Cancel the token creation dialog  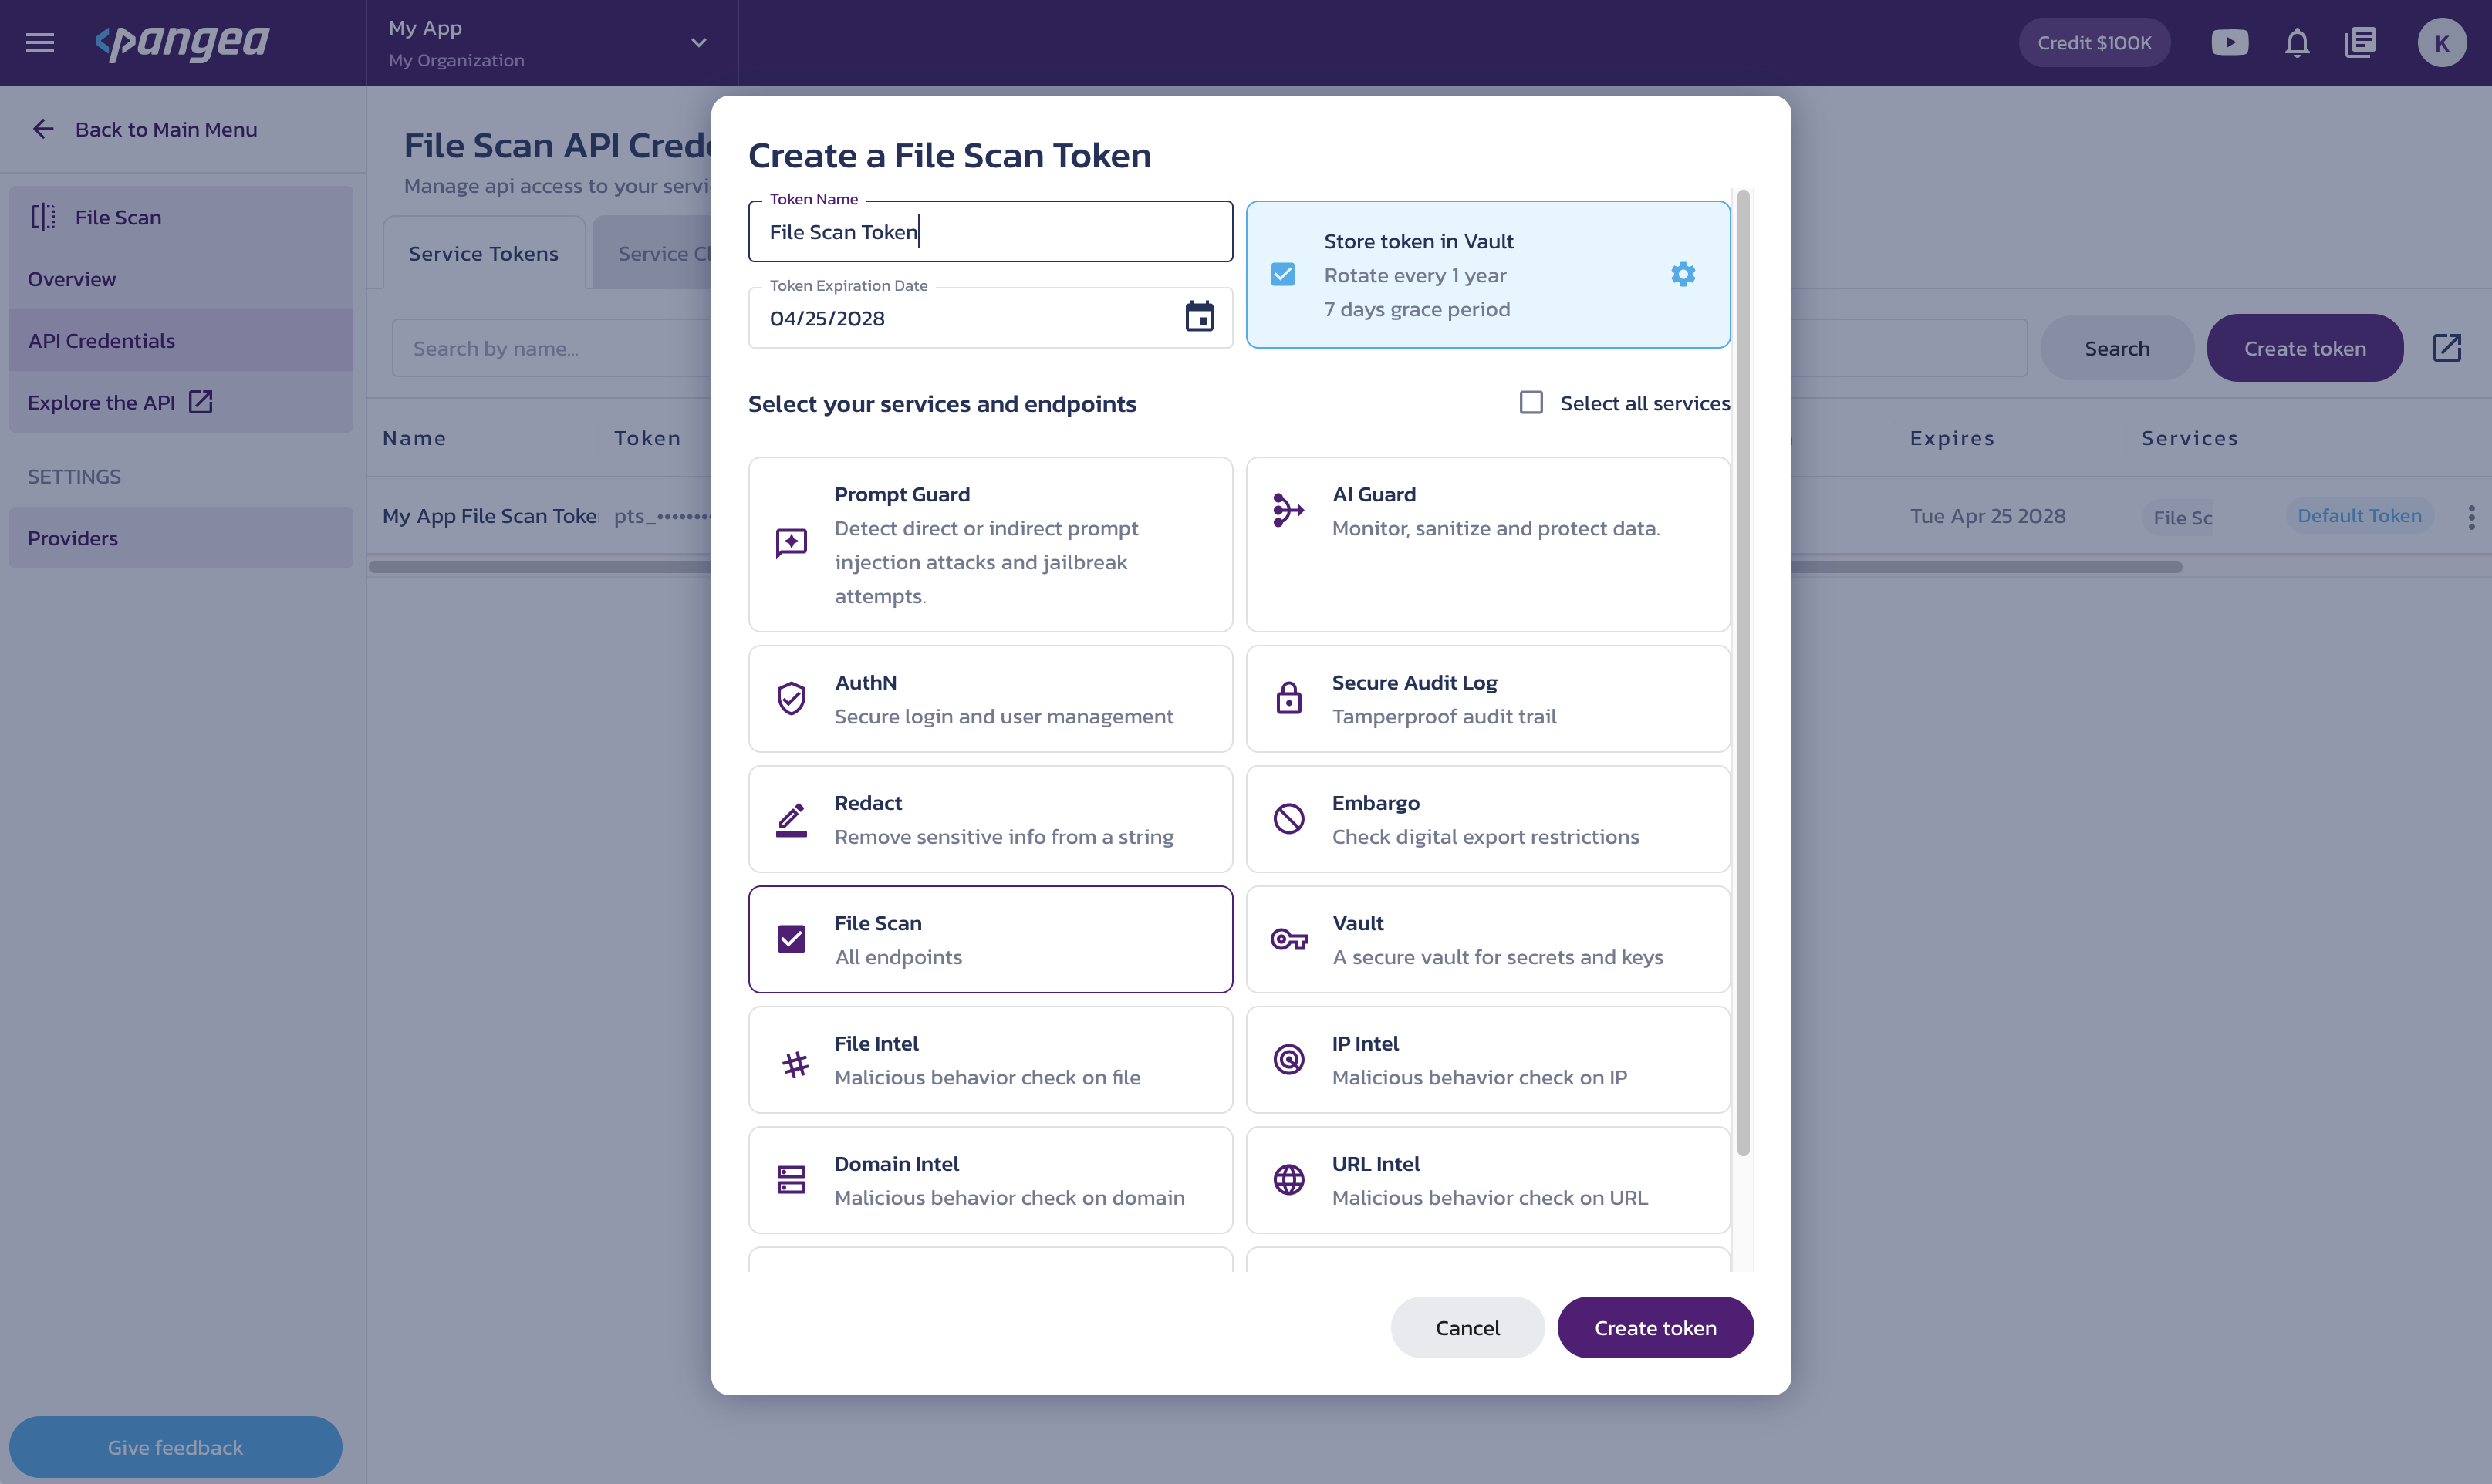pyautogui.click(x=1467, y=1327)
